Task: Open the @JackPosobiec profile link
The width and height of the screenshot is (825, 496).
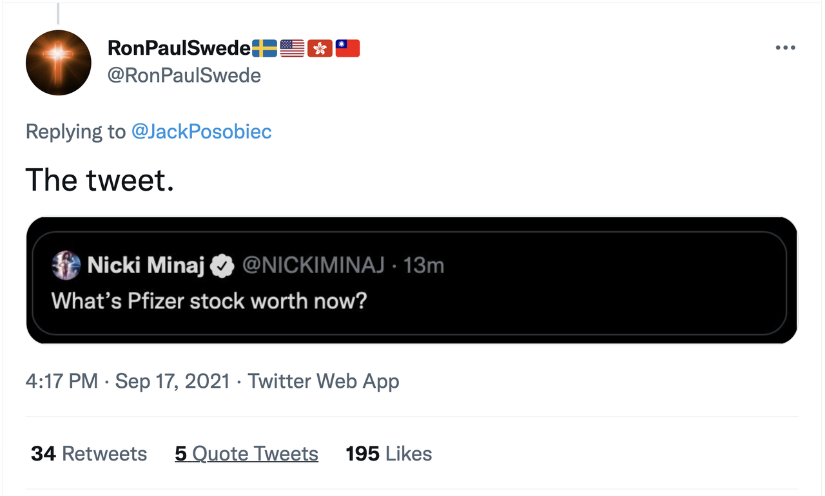Action: [201, 131]
